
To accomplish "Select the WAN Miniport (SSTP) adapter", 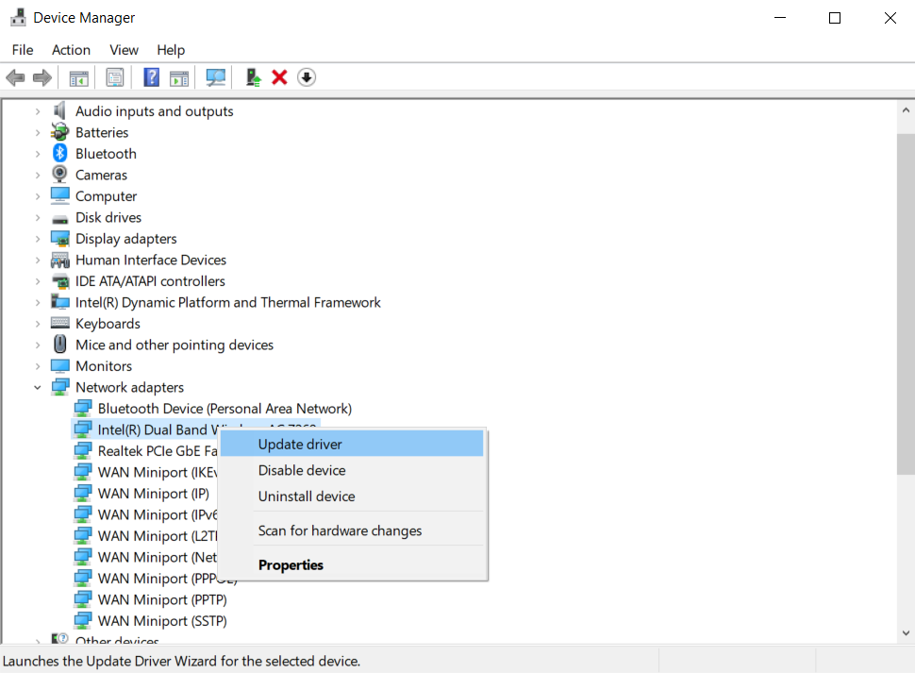I will point(162,620).
